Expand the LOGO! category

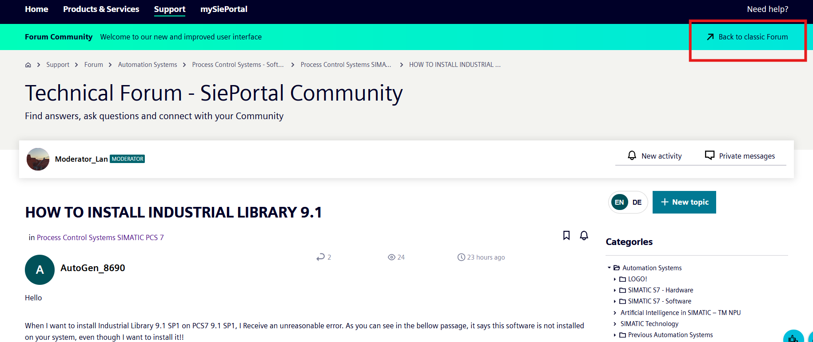[x=615, y=279]
